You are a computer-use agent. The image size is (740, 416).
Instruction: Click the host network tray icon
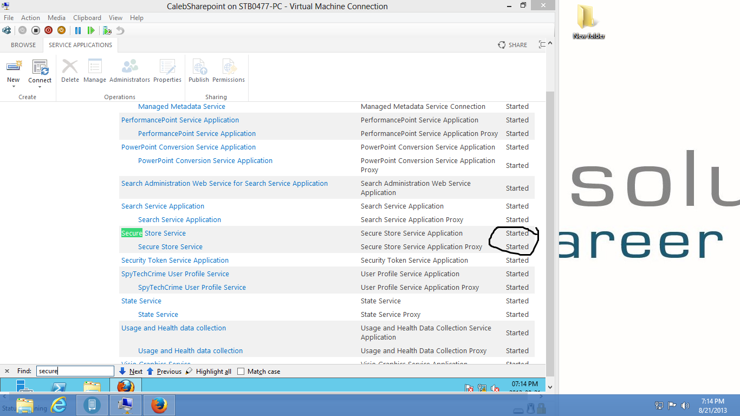click(x=659, y=405)
